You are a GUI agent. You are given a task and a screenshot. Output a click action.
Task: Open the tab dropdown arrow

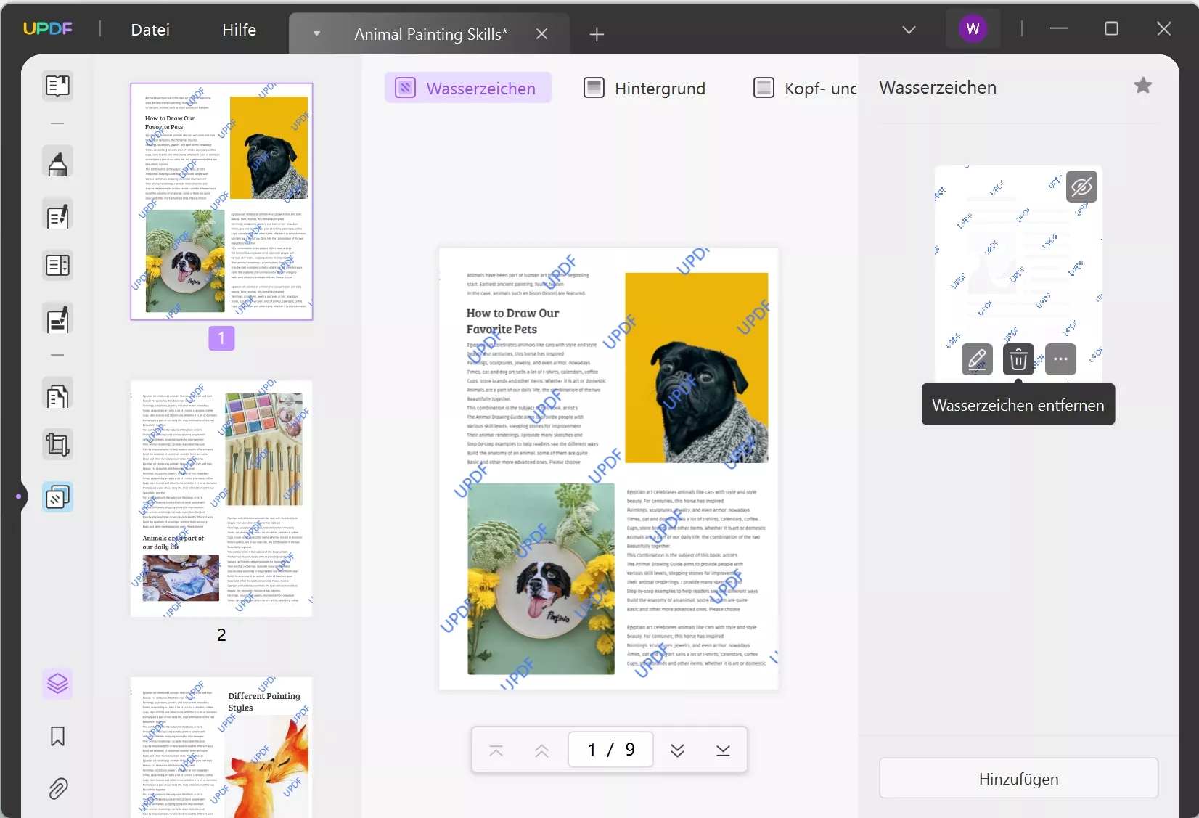tap(316, 33)
